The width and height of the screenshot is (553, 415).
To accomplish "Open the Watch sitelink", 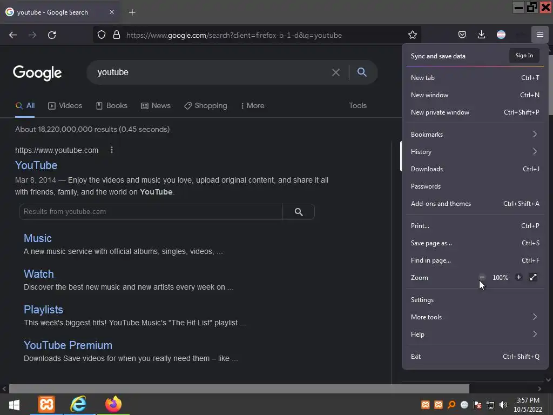I will click(x=39, y=274).
